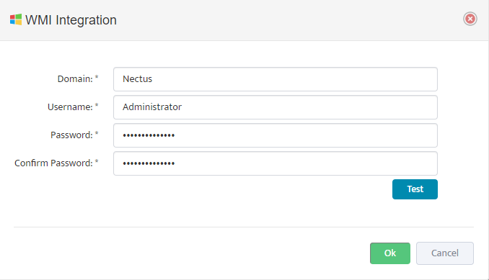
Task: Click the required asterisk beside Domain
Action: pos(97,78)
